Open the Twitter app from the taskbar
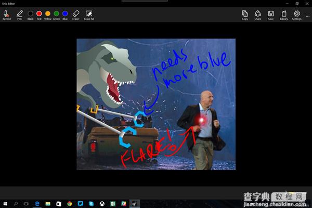 click(x=81, y=204)
